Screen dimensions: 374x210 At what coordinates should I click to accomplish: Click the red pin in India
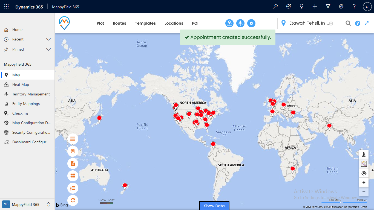tap(329, 126)
